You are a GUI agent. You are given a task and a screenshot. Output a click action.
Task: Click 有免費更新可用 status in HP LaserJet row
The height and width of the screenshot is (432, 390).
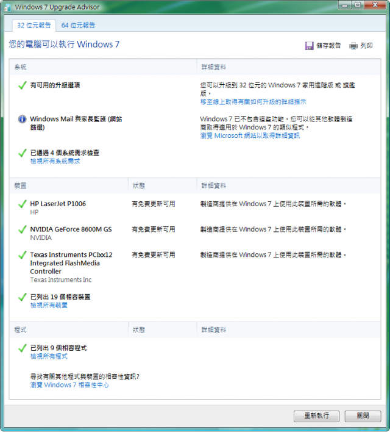(x=154, y=204)
